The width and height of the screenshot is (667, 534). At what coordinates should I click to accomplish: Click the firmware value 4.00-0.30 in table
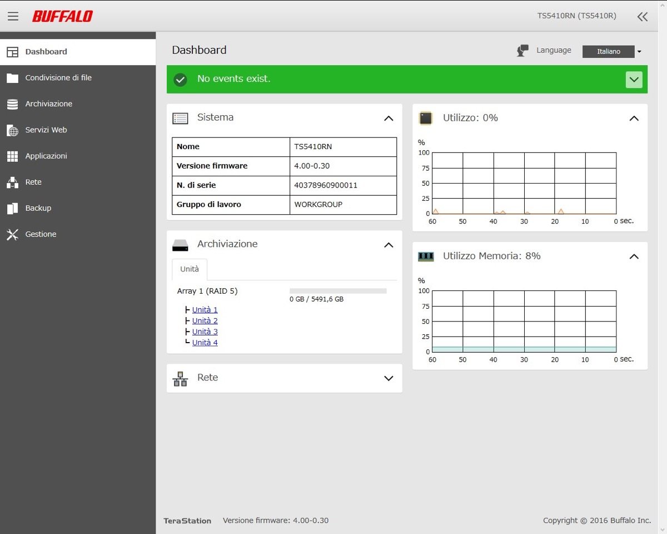coord(312,166)
